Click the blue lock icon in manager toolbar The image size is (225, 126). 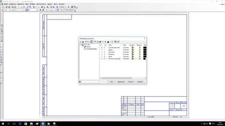coord(100,42)
